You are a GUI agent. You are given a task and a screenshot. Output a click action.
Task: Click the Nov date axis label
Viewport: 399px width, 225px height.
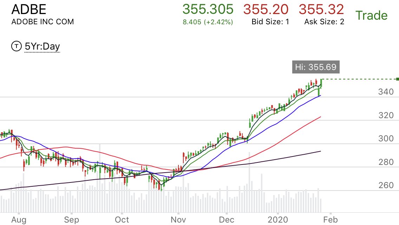tap(178, 220)
